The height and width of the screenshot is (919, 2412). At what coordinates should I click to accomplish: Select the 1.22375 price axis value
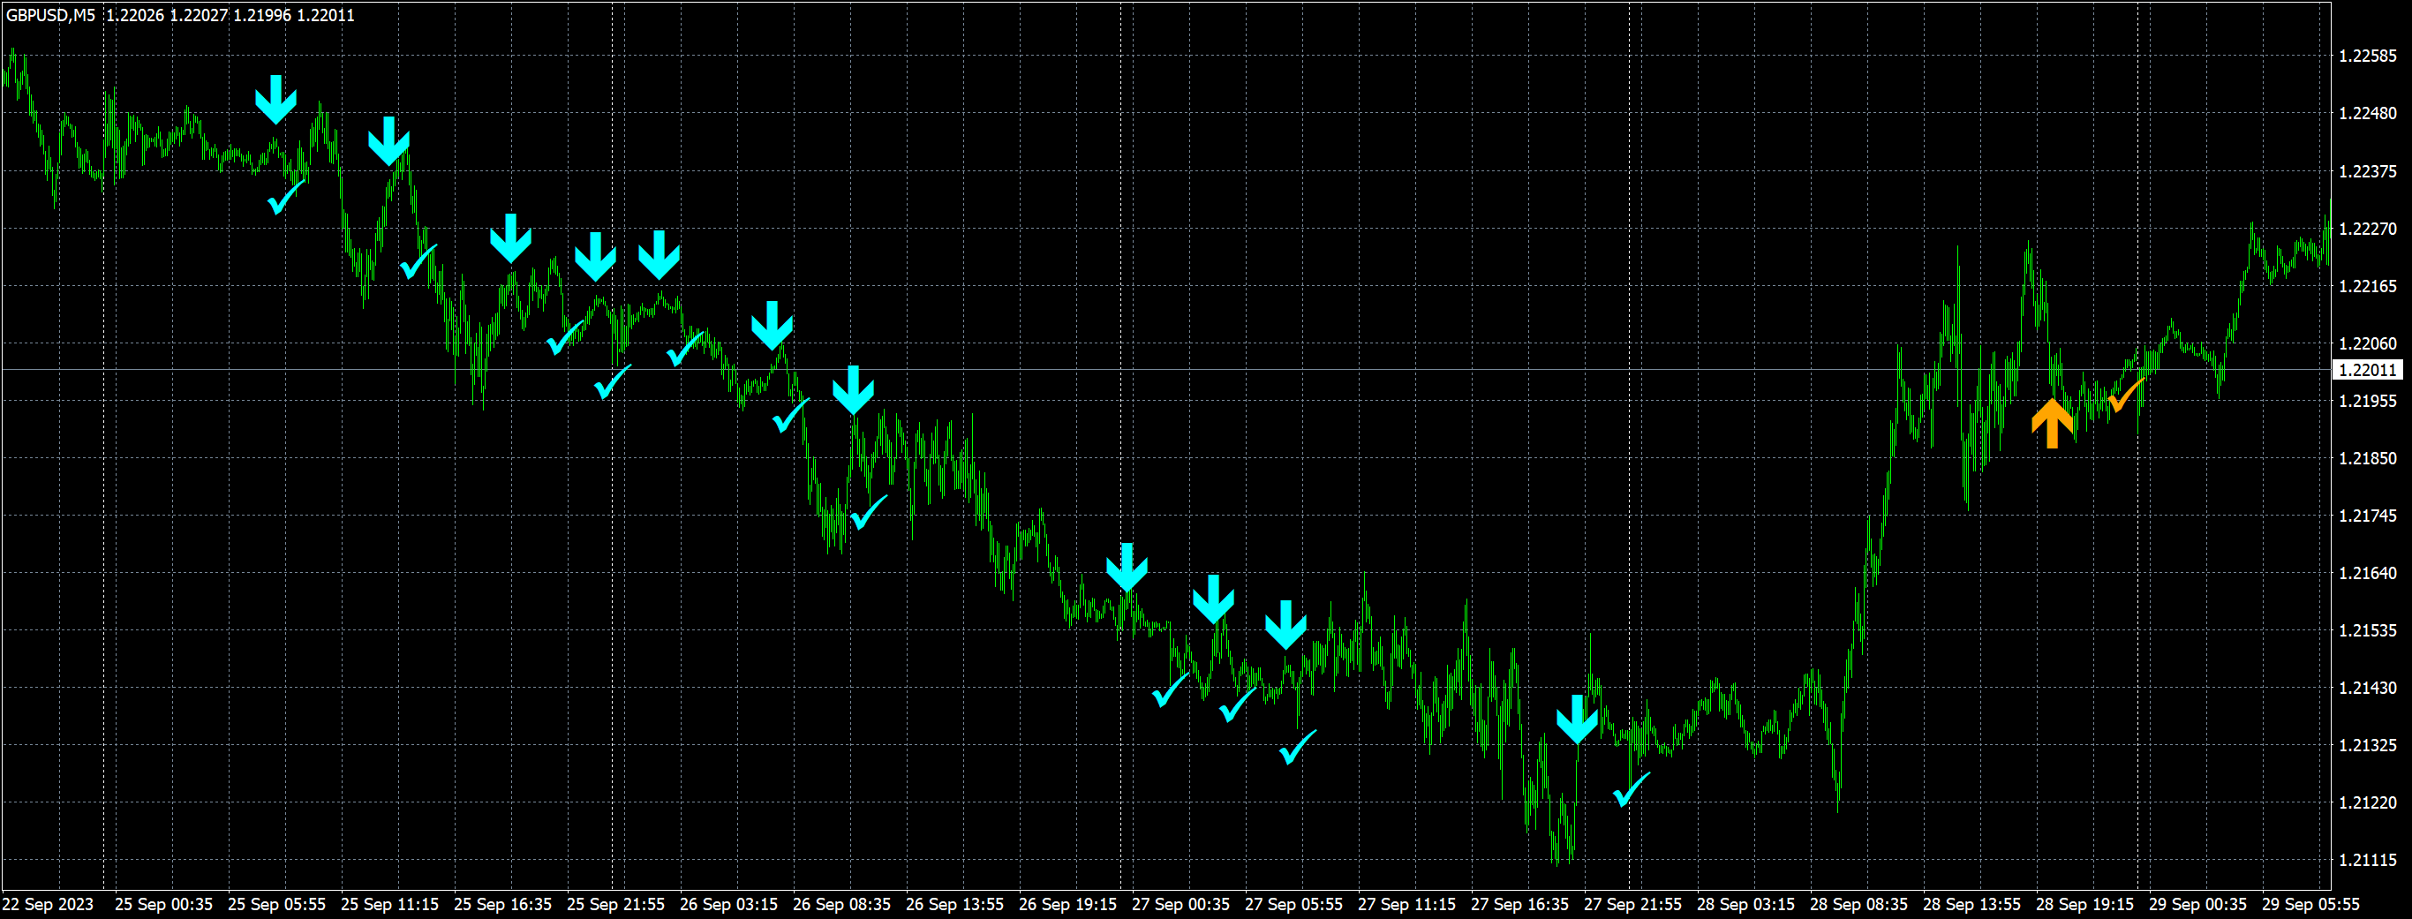[2367, 171]
